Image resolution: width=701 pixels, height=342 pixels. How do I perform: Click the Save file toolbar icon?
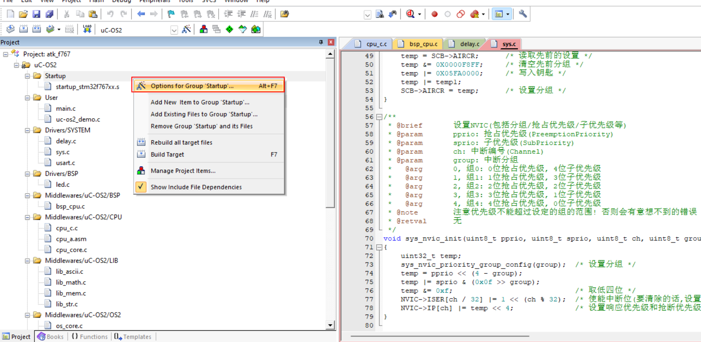(x=36, y=14)
